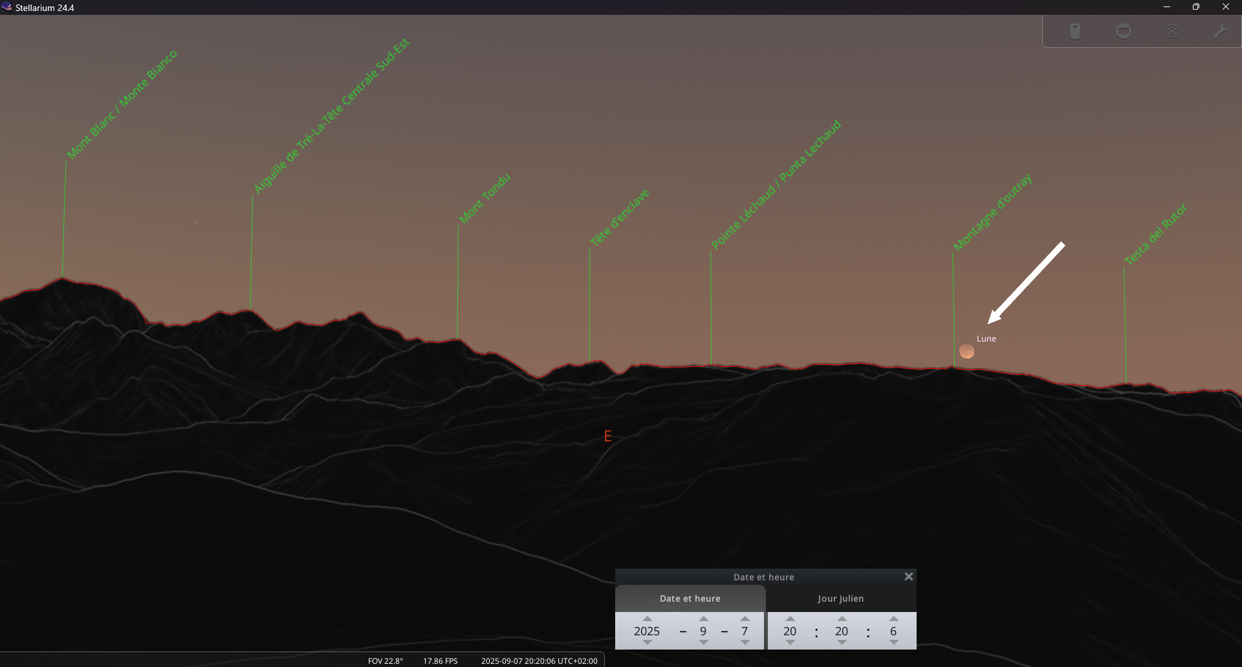
Task: Click the Lune label
Action: click(986, 338)
